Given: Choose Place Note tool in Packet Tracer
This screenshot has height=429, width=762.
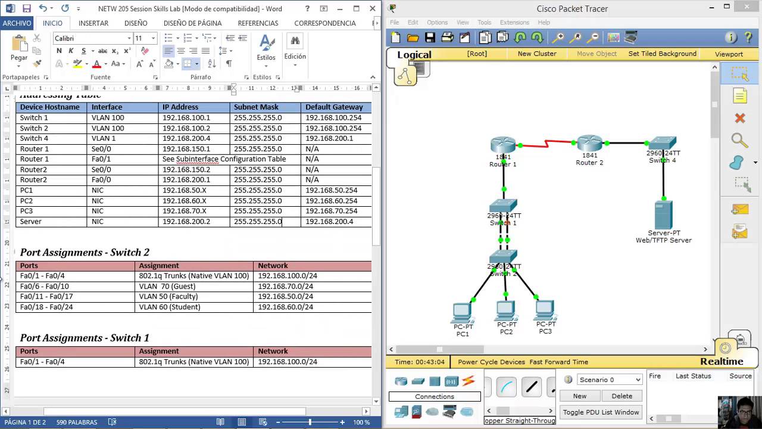Looking at the screenshot, I should (739, 96).
